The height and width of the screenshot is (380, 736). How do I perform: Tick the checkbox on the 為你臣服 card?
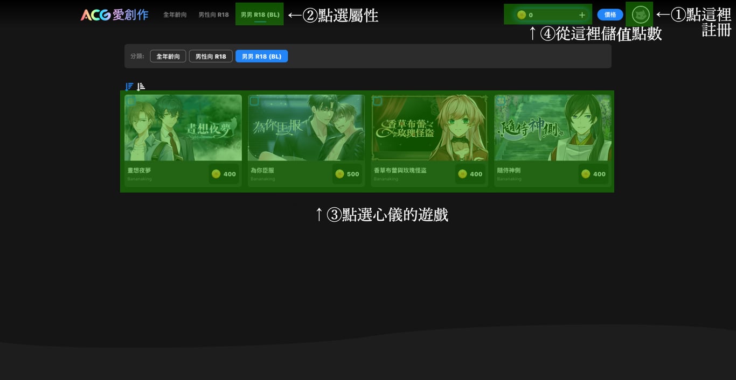[254, 101]
